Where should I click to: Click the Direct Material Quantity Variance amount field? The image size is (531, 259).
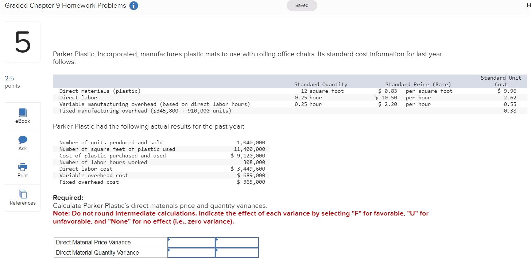tap(191, 252)
